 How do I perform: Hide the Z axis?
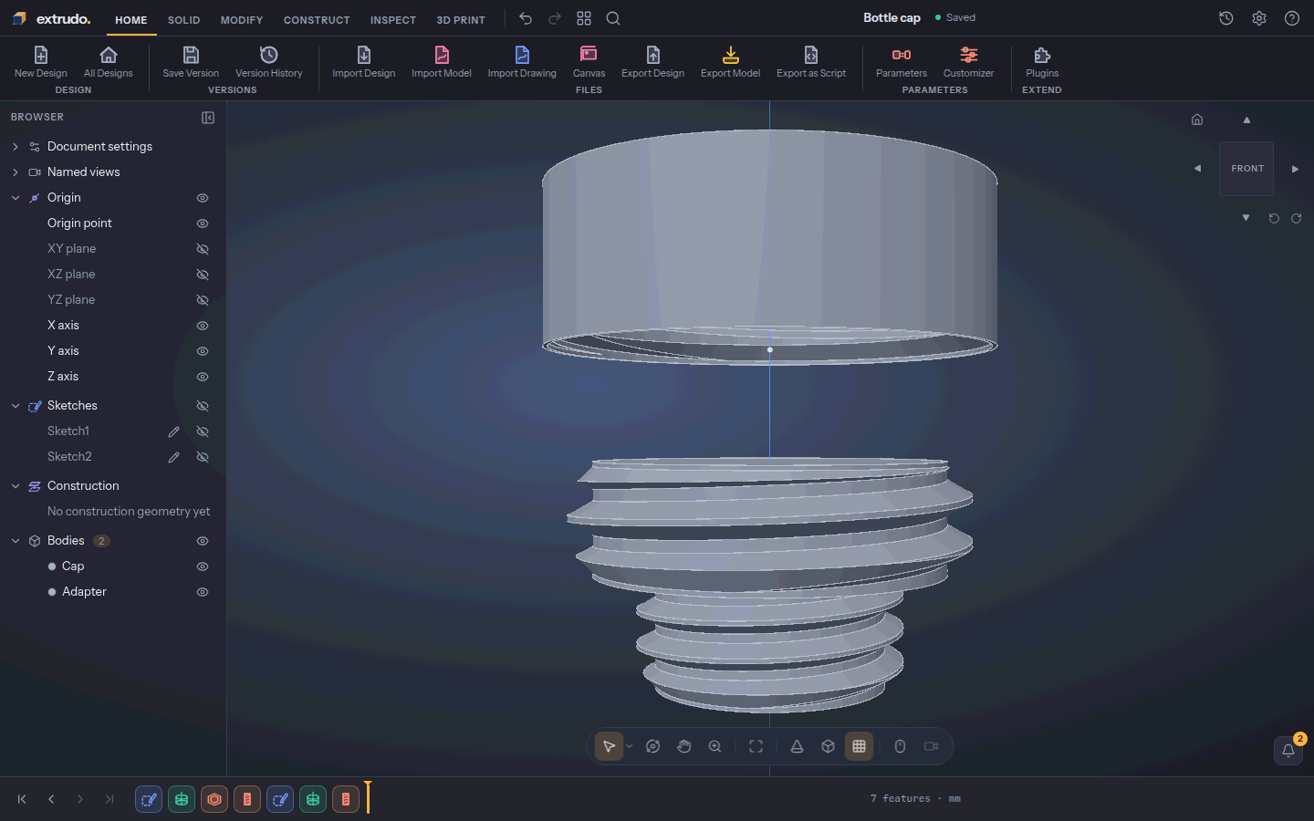(203, 377)
